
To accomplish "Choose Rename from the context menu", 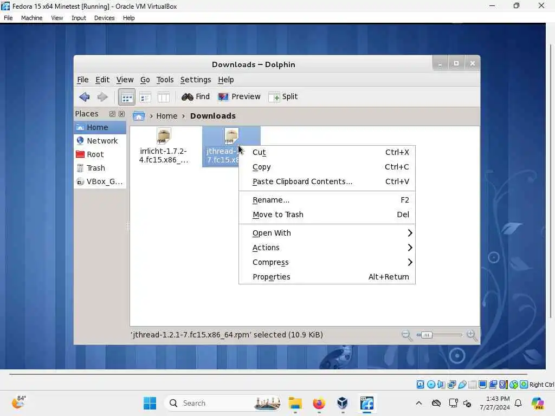I will pos(327,200).
